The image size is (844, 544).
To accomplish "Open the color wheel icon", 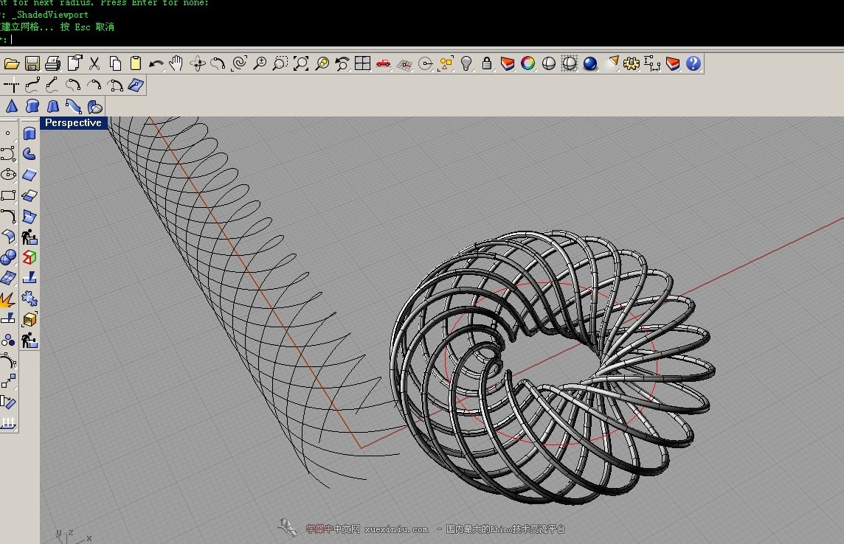I will 528,63.
